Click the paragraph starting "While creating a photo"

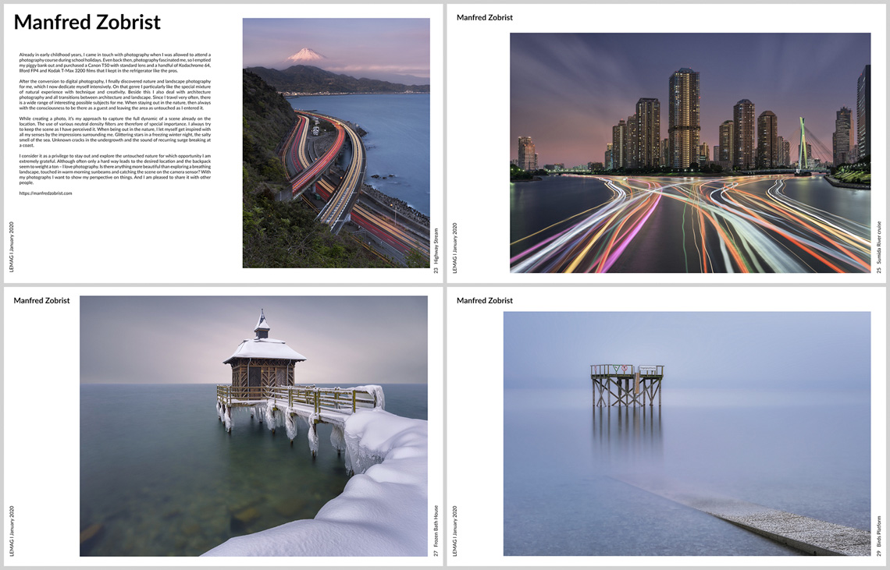(x=115, y=132)
